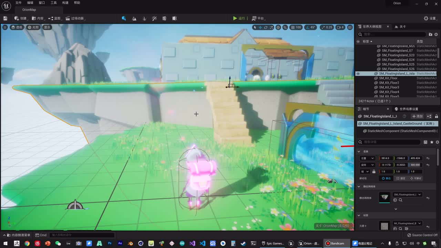
Task: Toggle visibility of SM_FloatingIsland_L_Island actor
Action: click(x=358, y=74)
